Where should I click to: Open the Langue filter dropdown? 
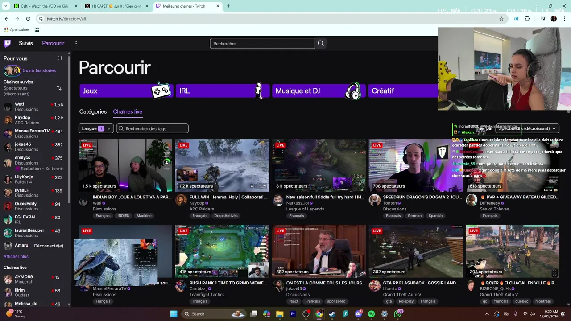[x=96, y=128]
